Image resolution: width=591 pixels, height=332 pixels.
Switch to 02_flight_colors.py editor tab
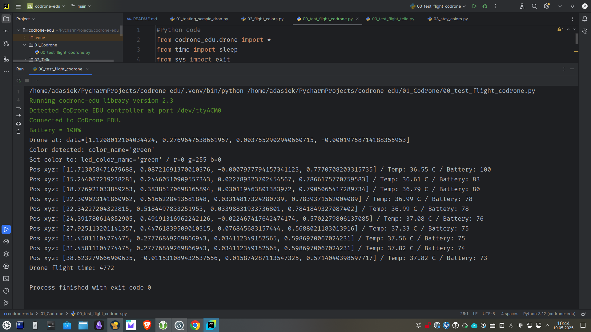[x=265, y=19]
